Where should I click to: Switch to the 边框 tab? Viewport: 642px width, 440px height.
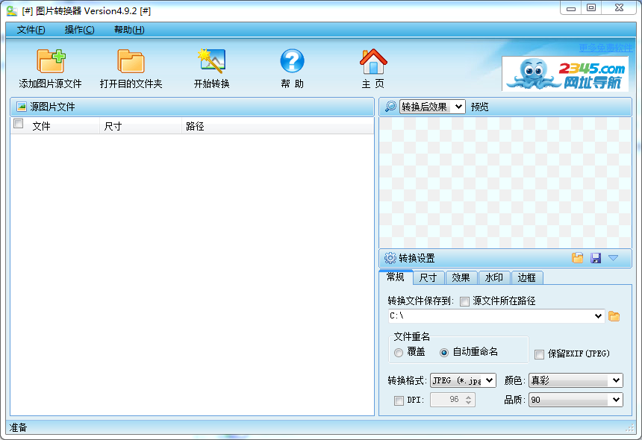click(526, 277)
